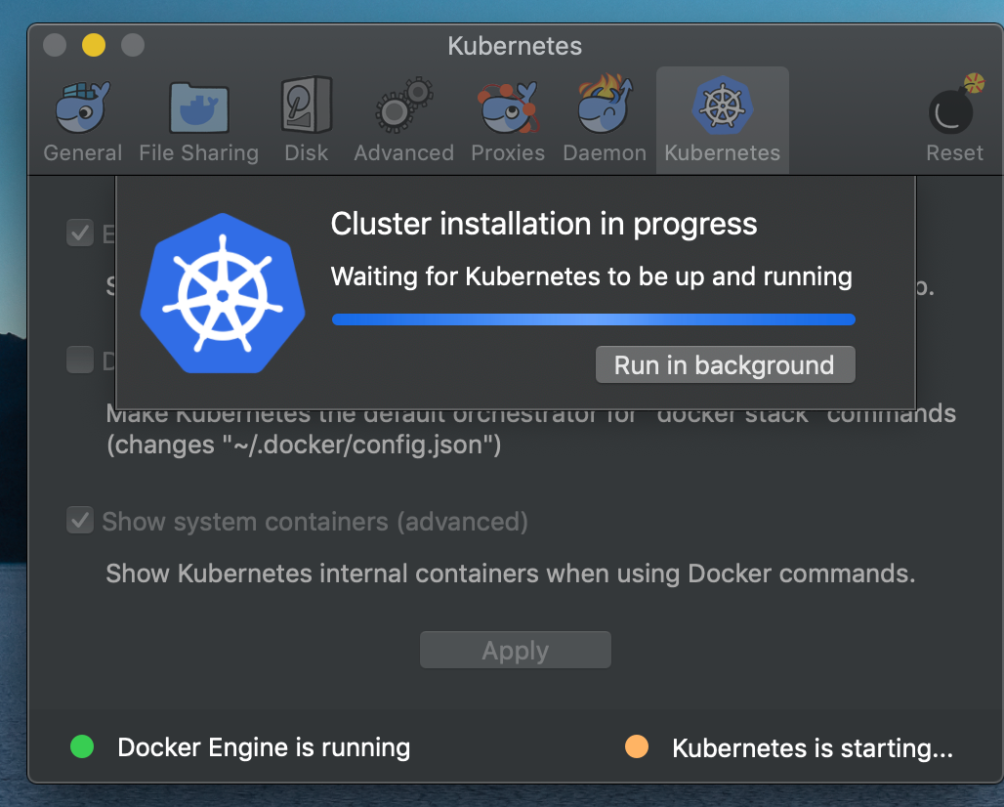
Task: Click the green Docker Engine status indicator
Action: pos(82,746)
